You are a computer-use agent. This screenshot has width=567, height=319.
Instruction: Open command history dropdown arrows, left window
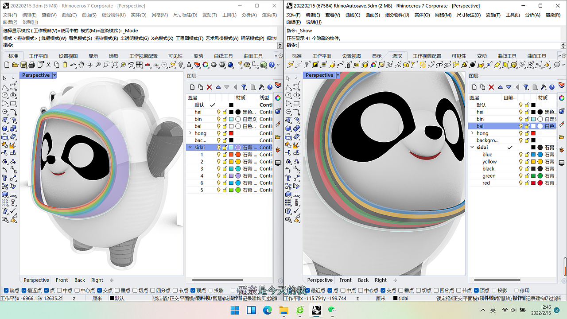click(x=280, y=45)
